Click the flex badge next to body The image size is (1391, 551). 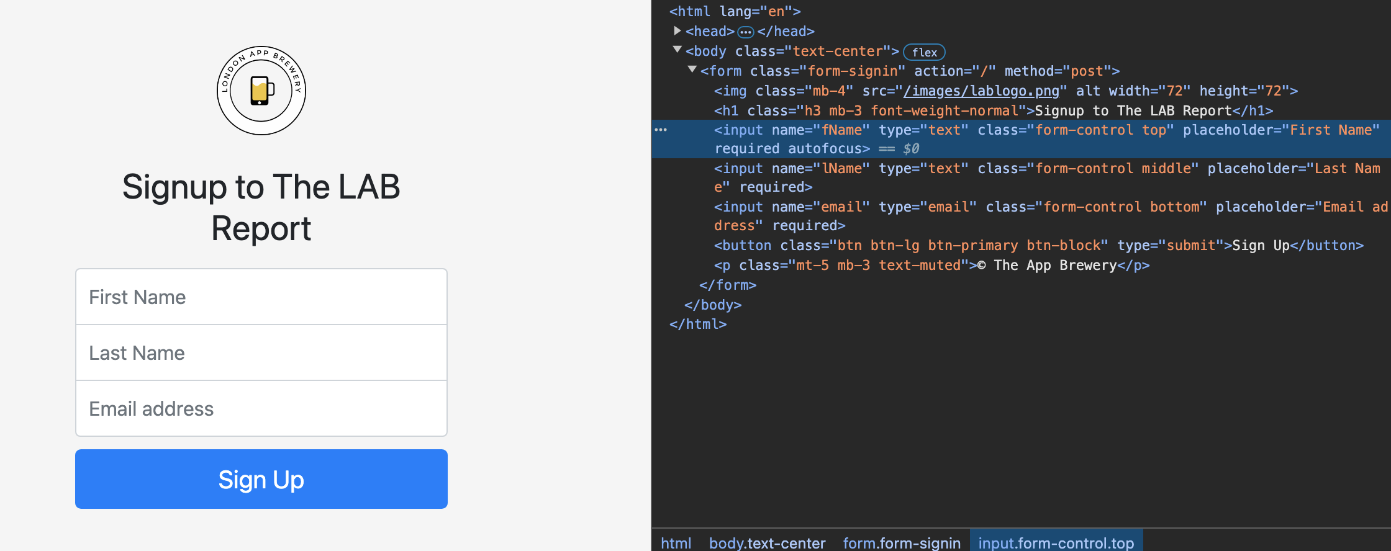[924, 52]
